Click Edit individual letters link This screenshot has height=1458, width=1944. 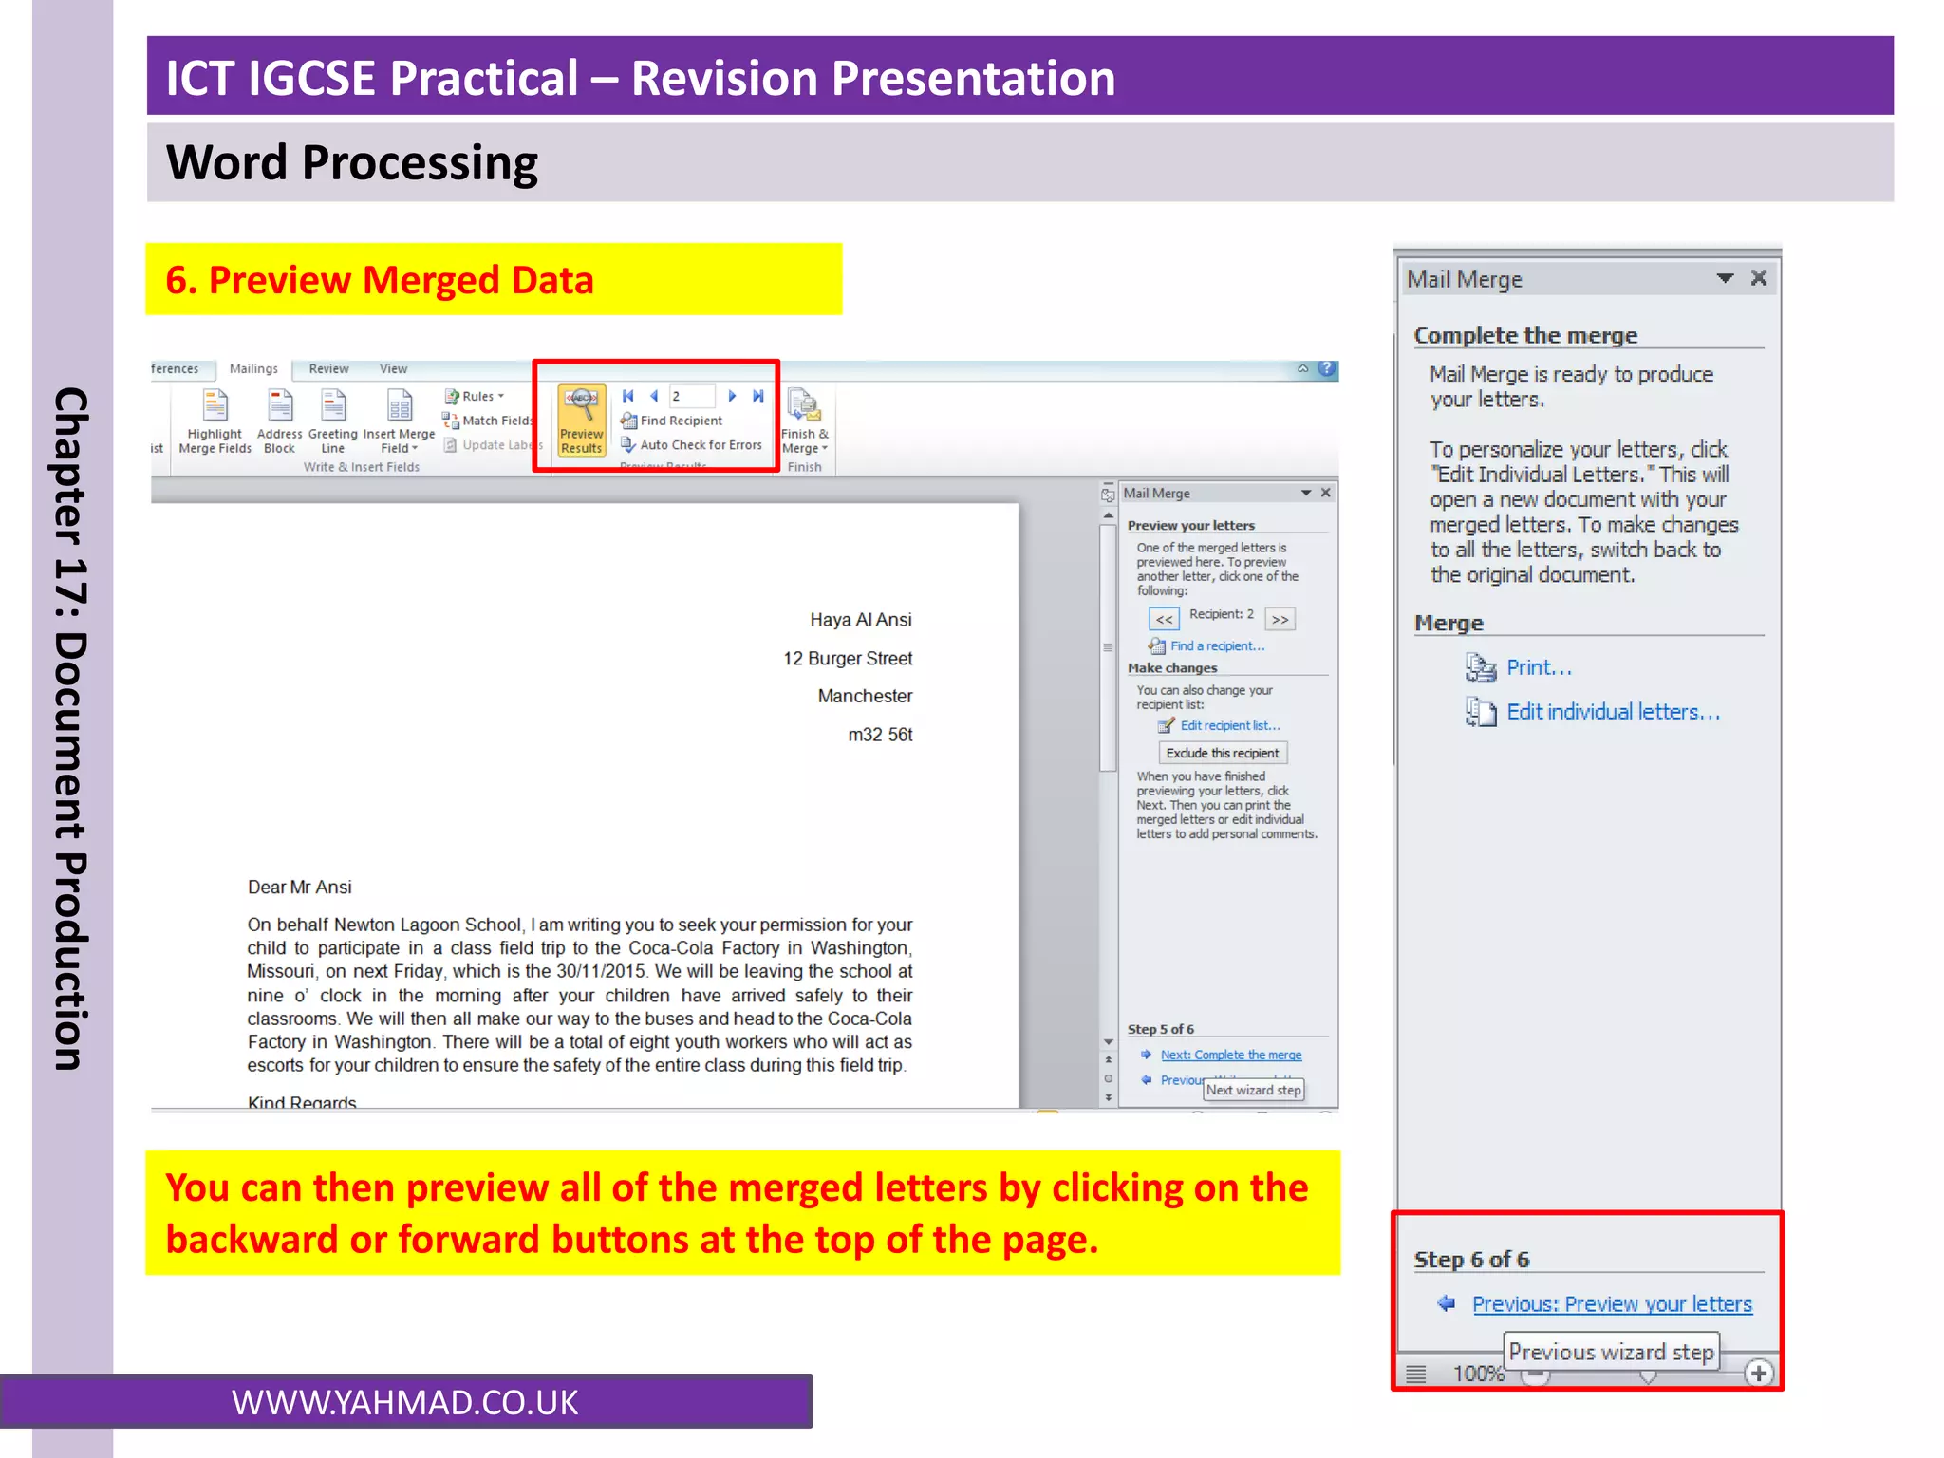(1612, 712)
